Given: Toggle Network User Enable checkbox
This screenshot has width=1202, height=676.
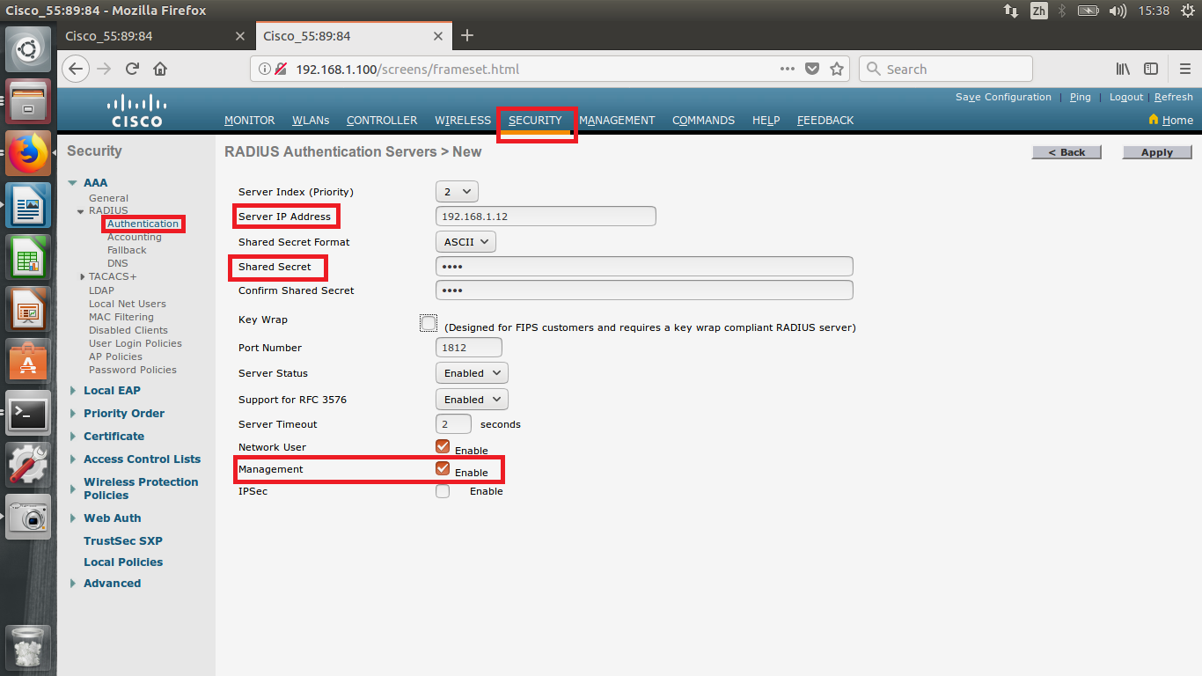Looking at the screenshot, I should click(x=443, y=446).
